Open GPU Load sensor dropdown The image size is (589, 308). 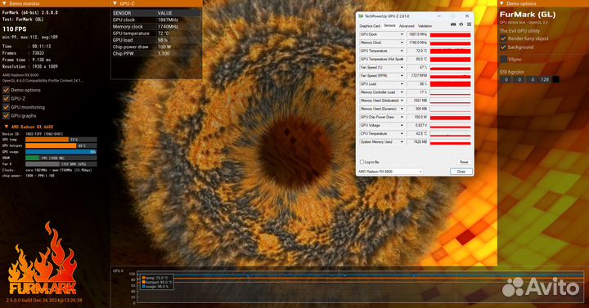click(x=402, y=84)
